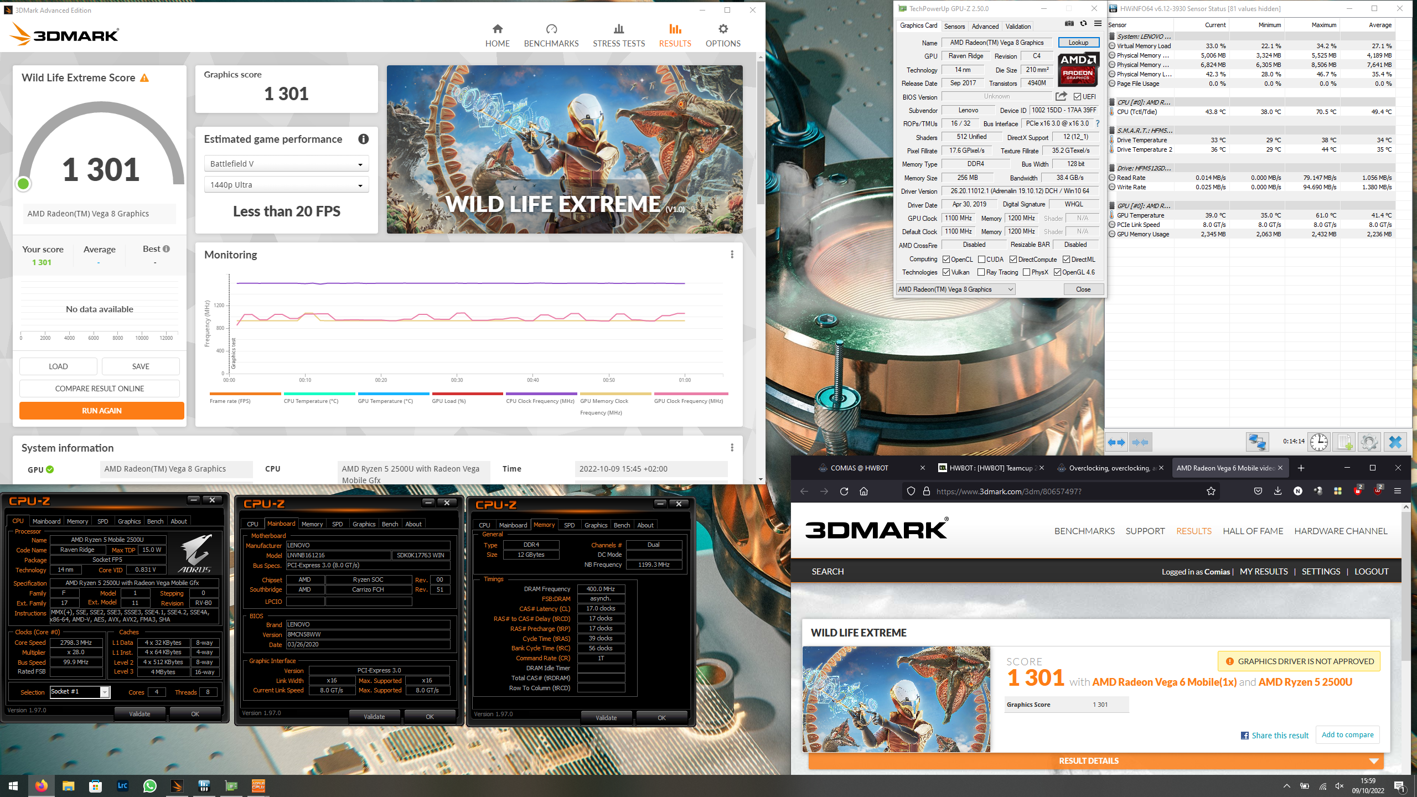Click the info icon in Estimated game performance
Image resolution: width=1417 pixels, height=797 pixels.
(x=363, y=139)
